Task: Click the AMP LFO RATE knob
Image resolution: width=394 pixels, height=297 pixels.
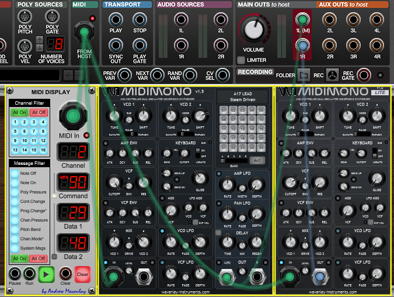Action: (228, 185)
